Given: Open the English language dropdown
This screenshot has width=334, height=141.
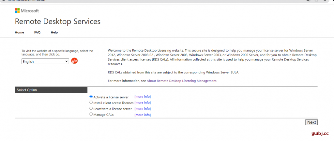Looking at the screenshot, I should (x=45, y=62).
